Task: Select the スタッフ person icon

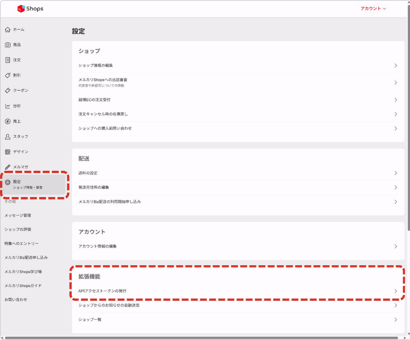Action: pyautogui.click(x=8, y=136)
